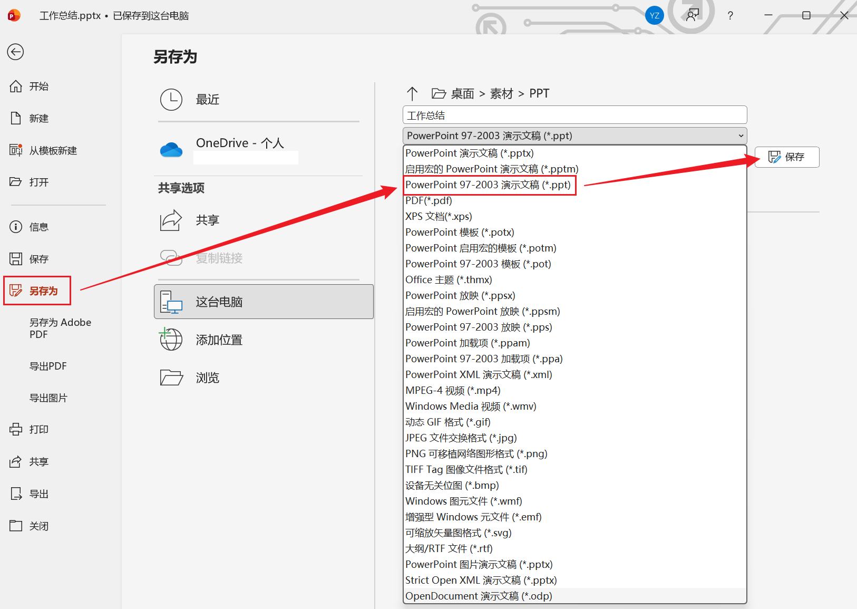Click 桌面 in the folder path
This screenshot has width=857, height=609.
tap(462, 94)
